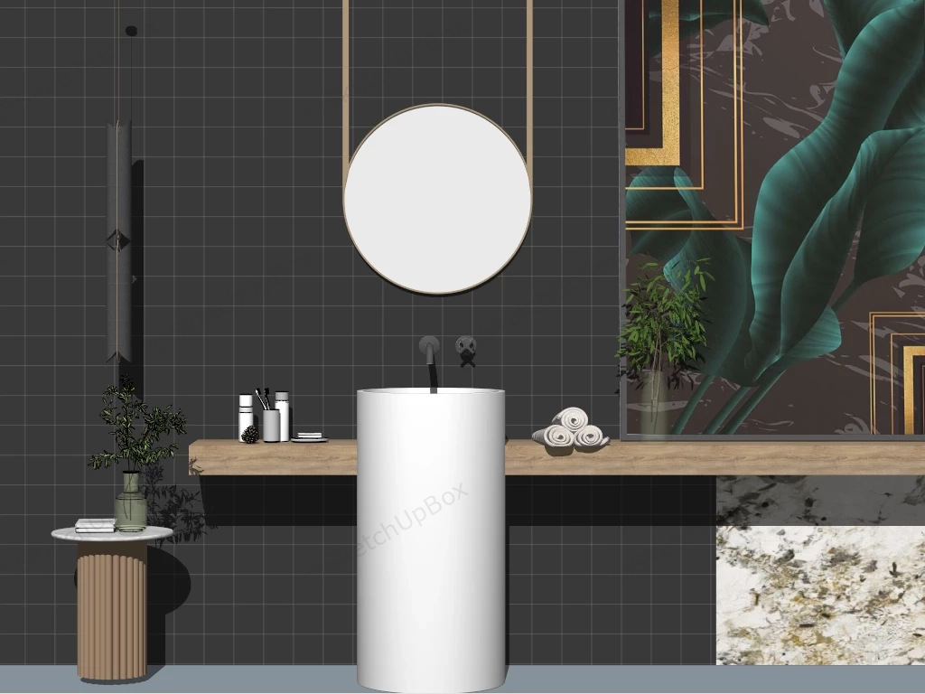Image resolution: width=925 pixels, height=694 pixels.
Task: Select the book on the side table
Action: [x=95, y=525]
